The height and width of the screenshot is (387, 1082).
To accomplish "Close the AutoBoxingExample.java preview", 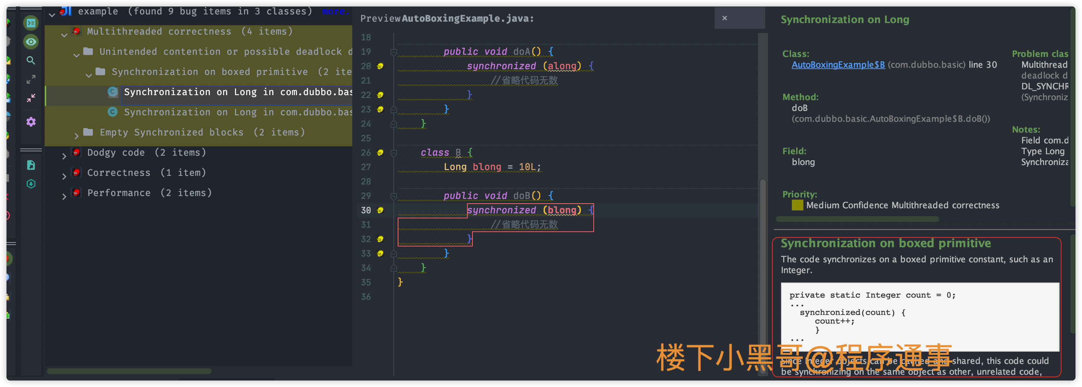I will [x=725, y=18].
